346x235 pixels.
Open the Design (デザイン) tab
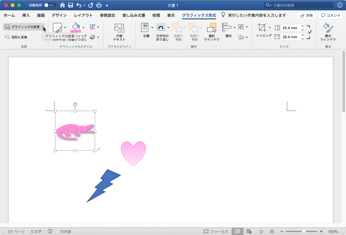click(59, 15)
